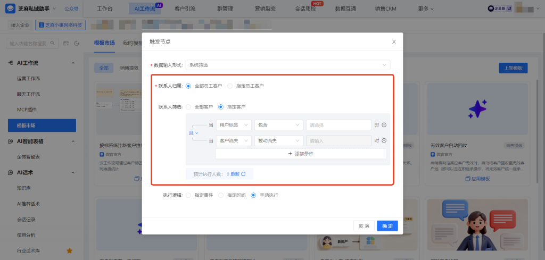The image size is (545, 260).
Task: Open 模板市场 in sidebar
Action: point(42,125)
